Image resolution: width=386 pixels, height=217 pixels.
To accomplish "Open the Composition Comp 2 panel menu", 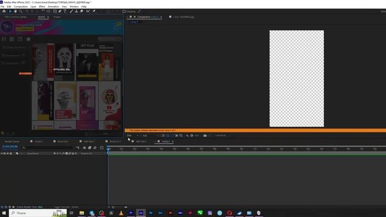I will coord(161,17).
